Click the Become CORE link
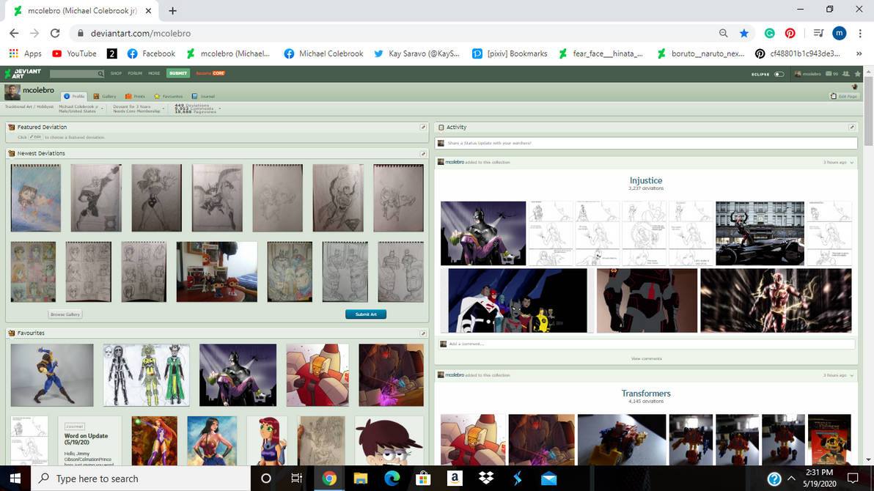874x491 pixels. point(210,73)
